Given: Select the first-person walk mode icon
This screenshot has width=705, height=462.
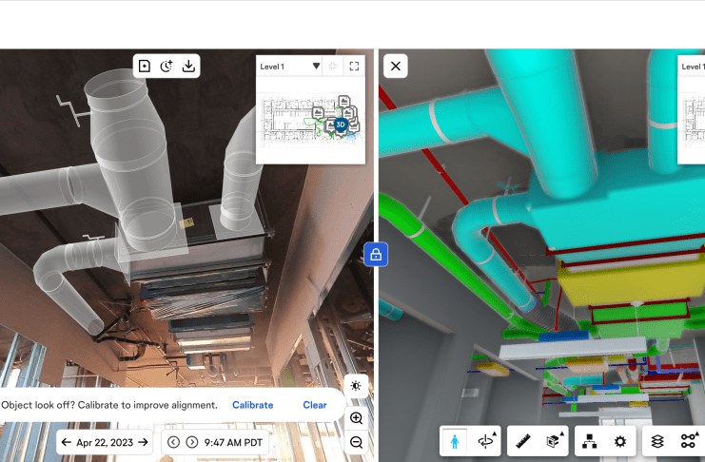Looking at the screenshot, I should coord(454,441).
